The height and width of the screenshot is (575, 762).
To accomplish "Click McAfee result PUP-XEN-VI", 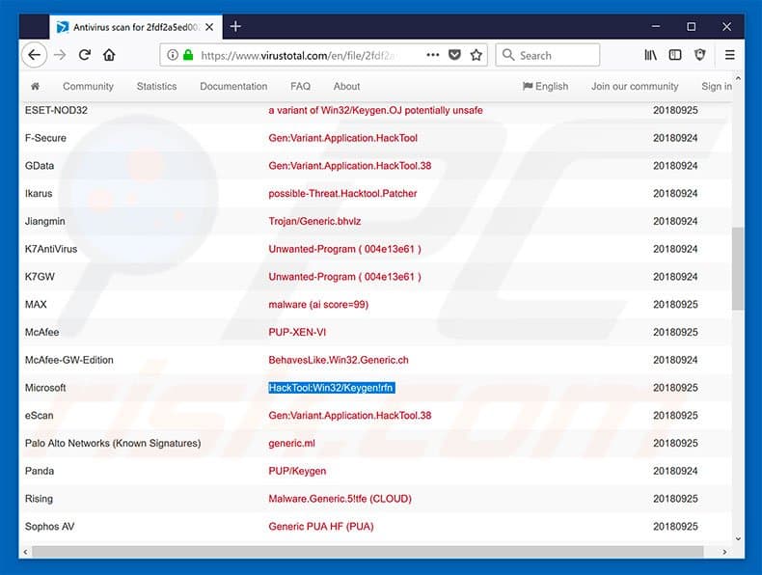I will (x=297, y=332).
